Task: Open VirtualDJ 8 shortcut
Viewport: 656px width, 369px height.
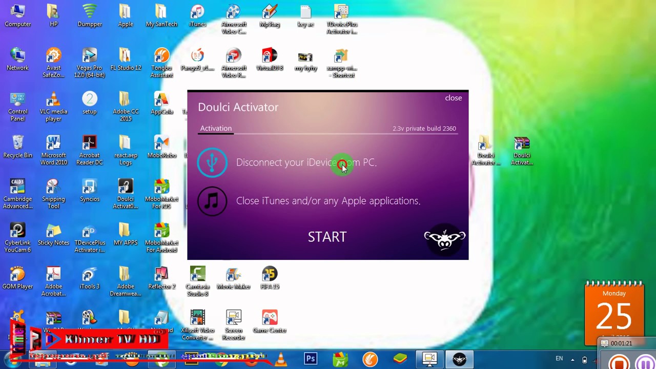Action: click(x=270, y=59)
